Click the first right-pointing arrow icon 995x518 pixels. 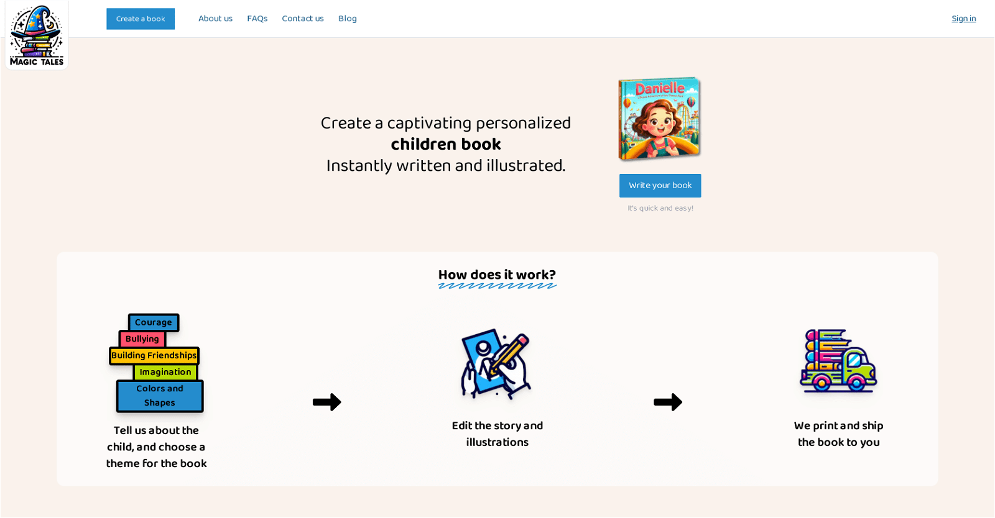tap(327, 402)
